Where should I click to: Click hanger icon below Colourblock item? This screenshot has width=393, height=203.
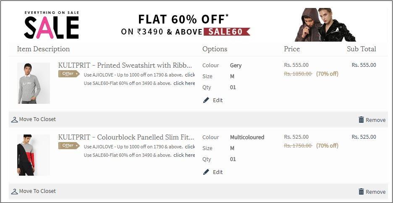coord(15,191)
